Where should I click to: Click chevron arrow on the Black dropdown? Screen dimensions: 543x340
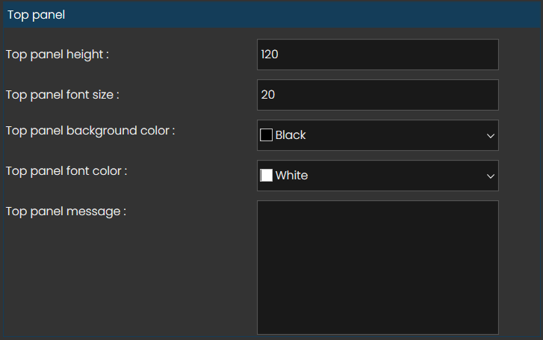[x=491, y=136]
